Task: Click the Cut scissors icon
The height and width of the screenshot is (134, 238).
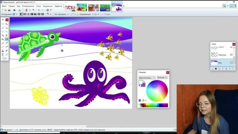Action: coord(19,10)
